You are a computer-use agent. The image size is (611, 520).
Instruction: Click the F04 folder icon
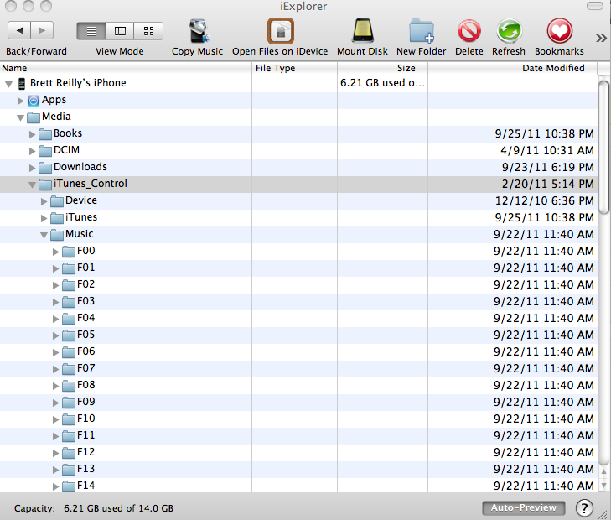69,319
